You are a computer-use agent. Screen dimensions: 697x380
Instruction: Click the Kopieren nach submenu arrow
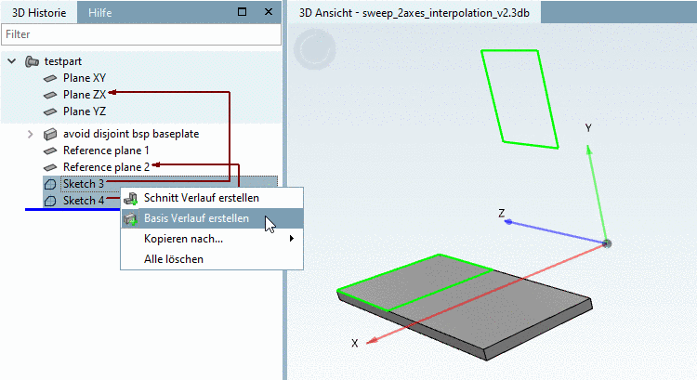pyautogui.click(x=292, y=239)
